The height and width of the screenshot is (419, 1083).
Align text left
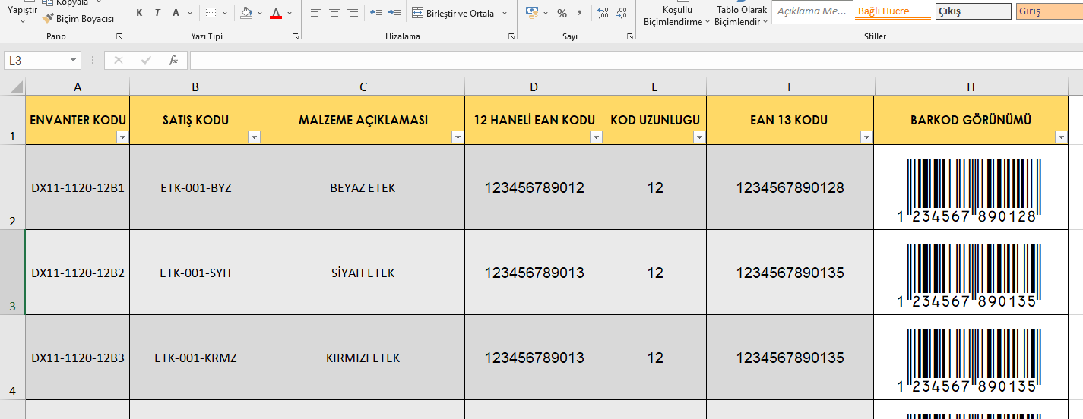click(x=316, y=13)
